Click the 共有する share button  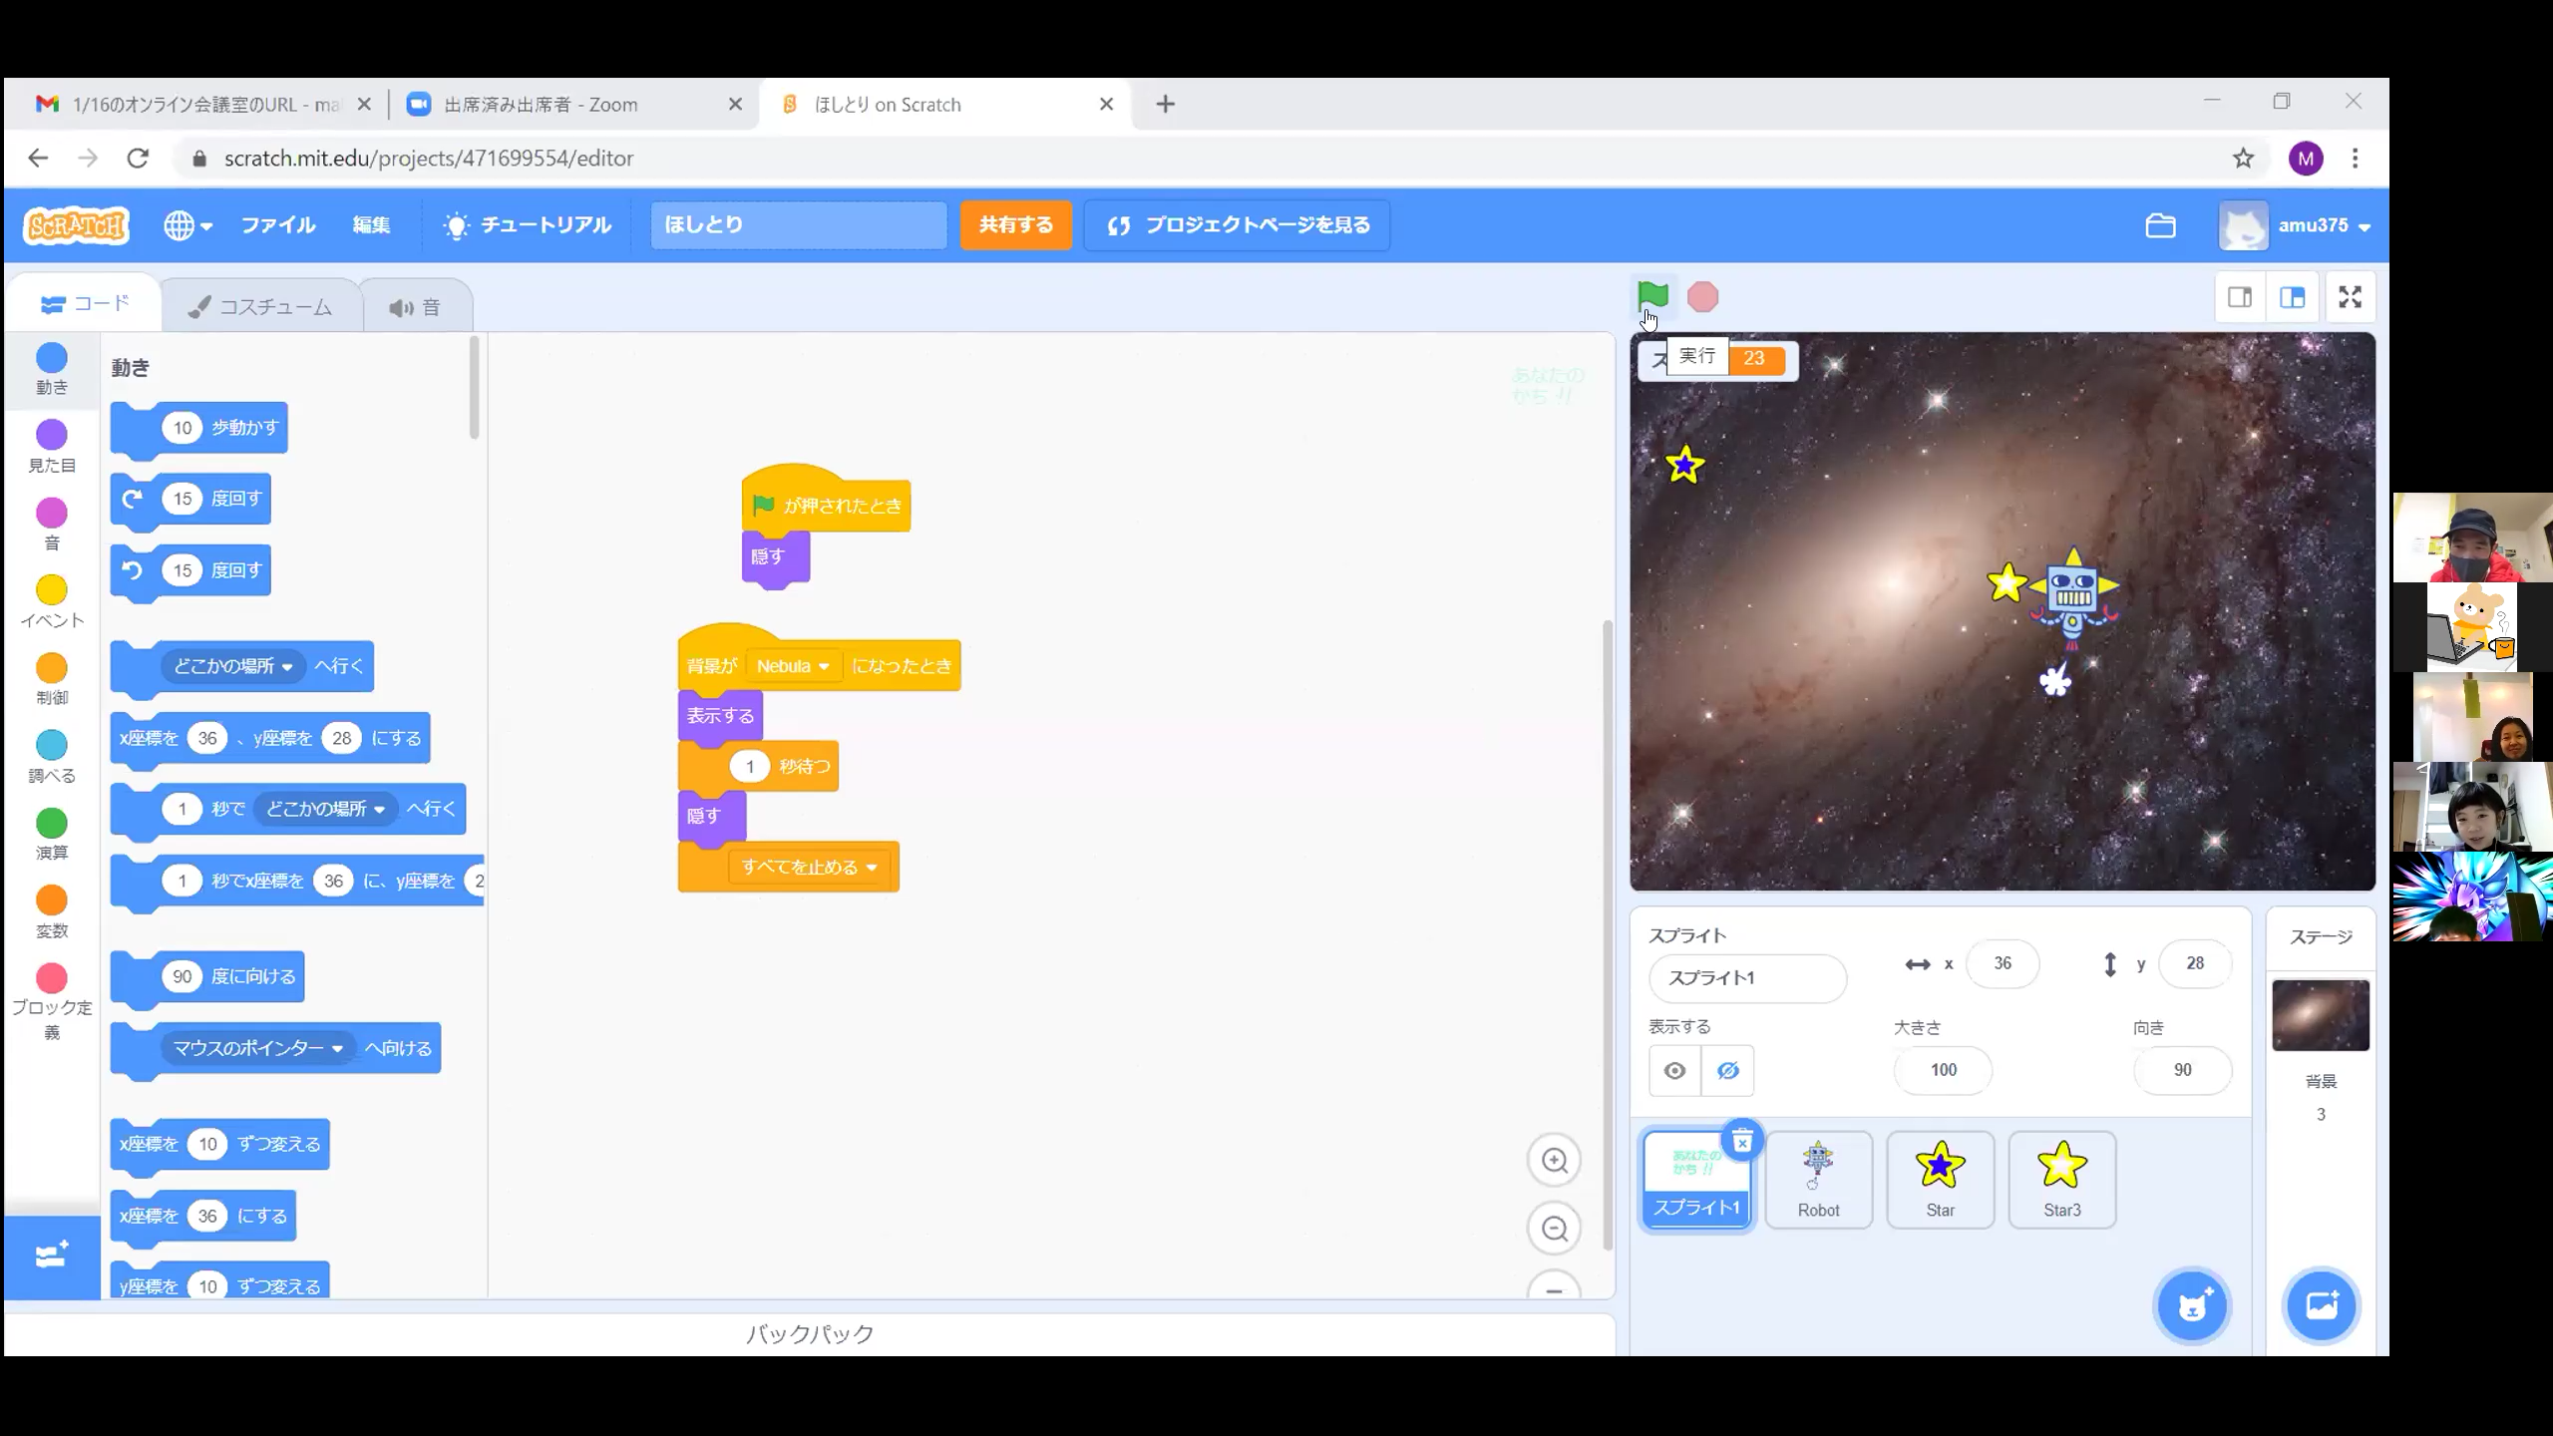(x=1015, y=225)
